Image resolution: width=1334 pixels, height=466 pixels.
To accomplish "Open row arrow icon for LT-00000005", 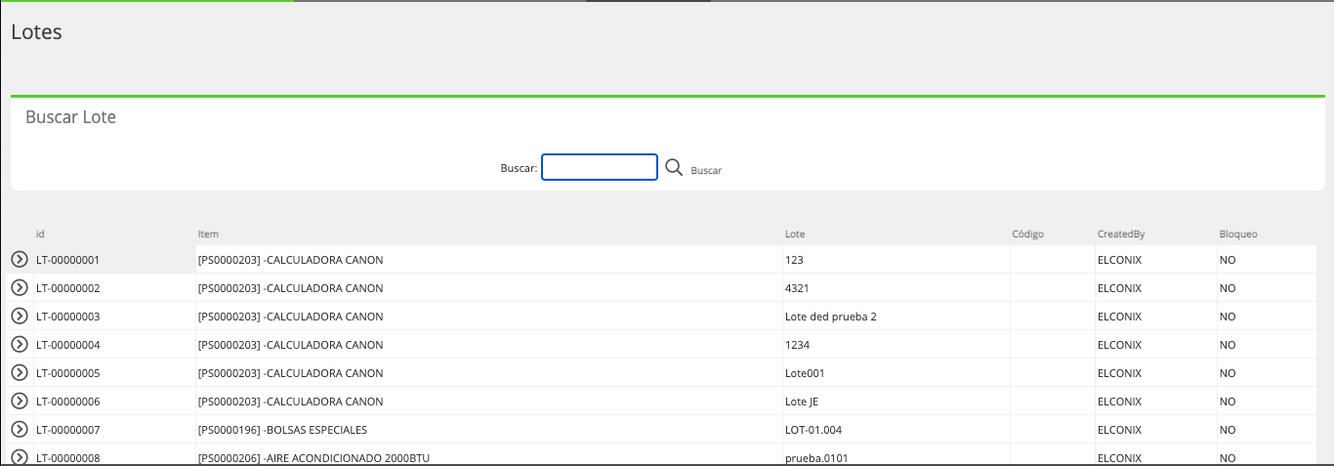I will point(19,372).
